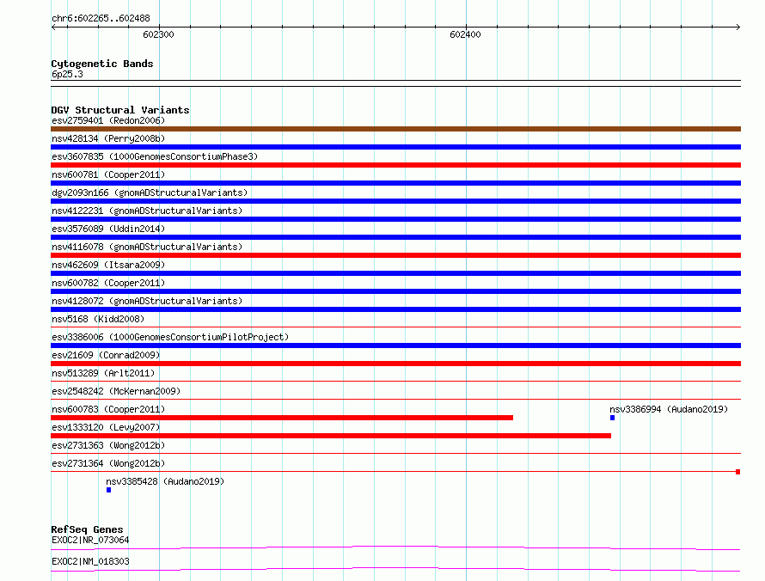765x581 pixels.
Task: Select the Cytogenetic Bands track heading
Action: (102, 64)
